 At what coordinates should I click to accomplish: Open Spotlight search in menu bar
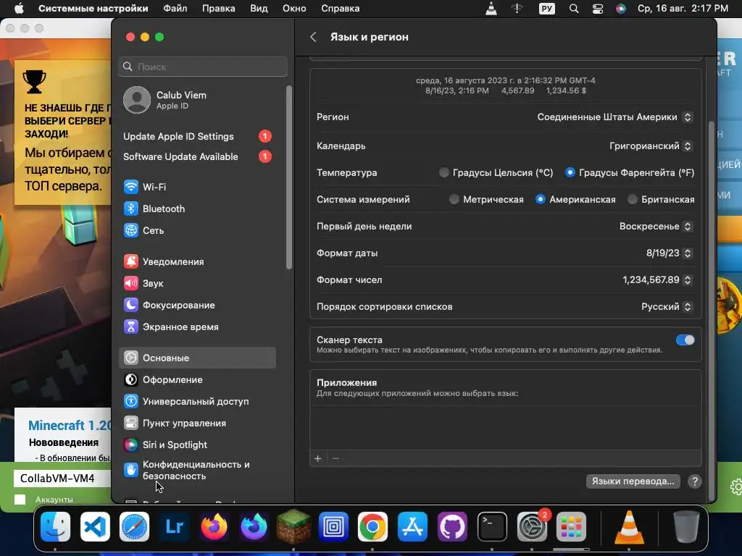(574, 9)
